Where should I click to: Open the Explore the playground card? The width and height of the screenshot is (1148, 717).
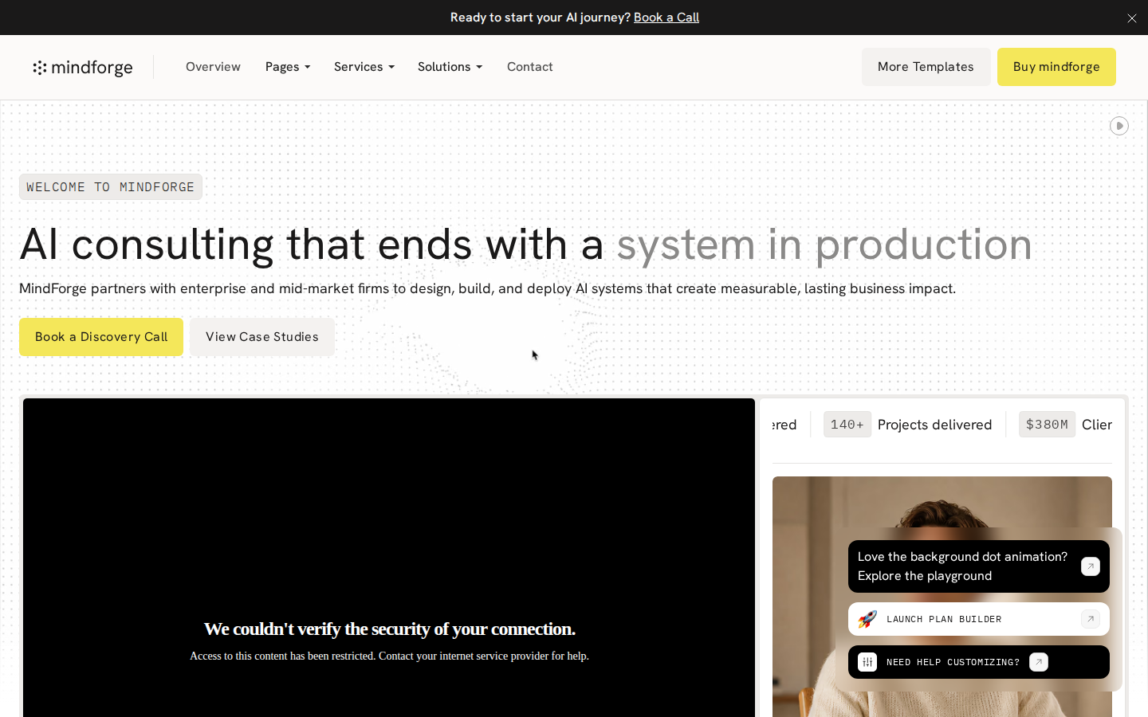pyautogui.click(x=978, y=566)
